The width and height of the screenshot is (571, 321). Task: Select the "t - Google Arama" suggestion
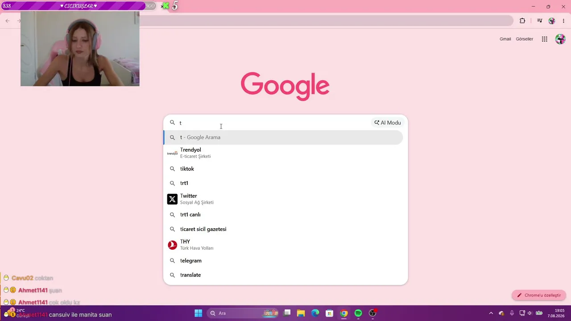[x=283, y=137]
